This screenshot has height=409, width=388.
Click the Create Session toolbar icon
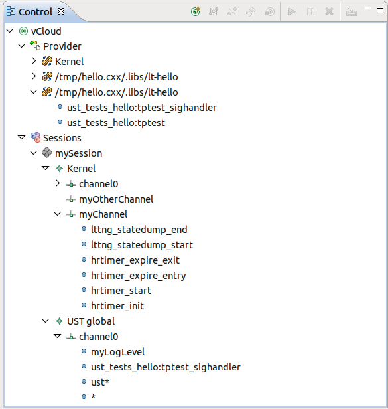pyautogui.click(x=269, y=12)
